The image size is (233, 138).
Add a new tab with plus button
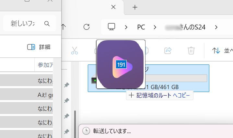pos(135,7)
